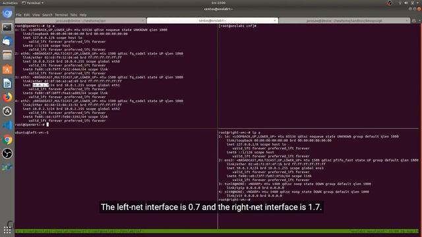Viewport: 422px width, 237px height.
Task: Switch to the third terminal tab
Action: click(344, 20)
